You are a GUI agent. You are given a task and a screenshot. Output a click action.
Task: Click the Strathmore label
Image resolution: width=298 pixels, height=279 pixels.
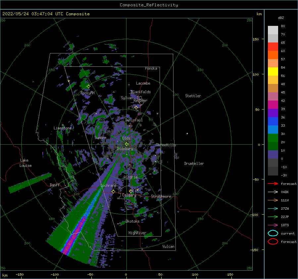coord(161,196)
